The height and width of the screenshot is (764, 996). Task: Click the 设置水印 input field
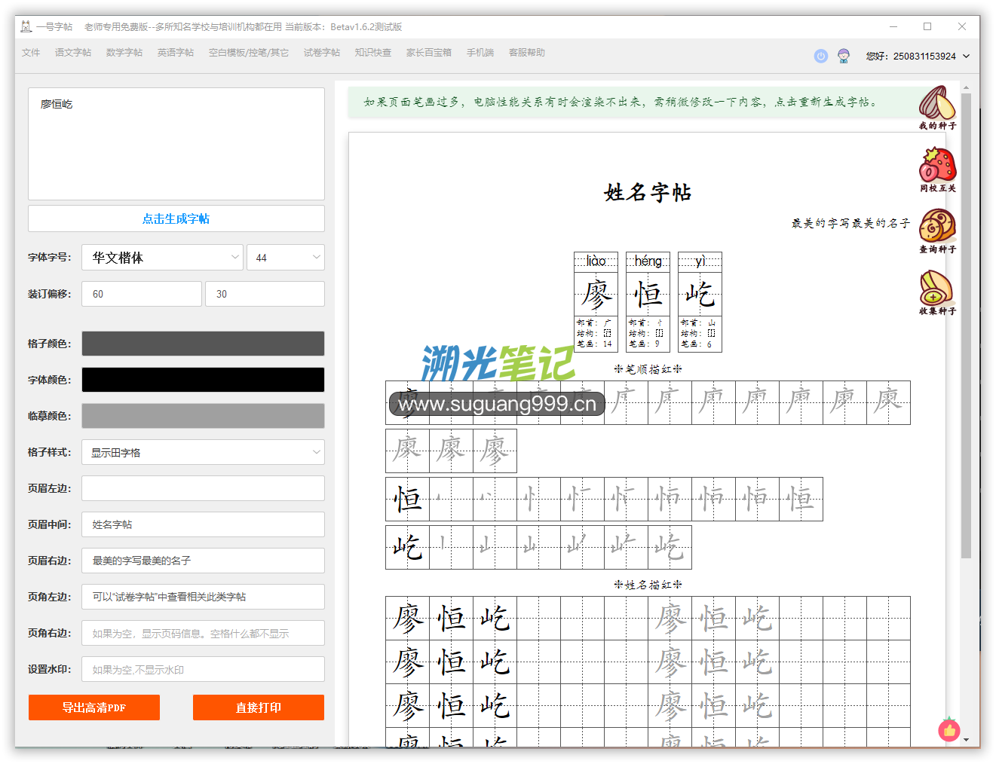[x=203, y=669]
